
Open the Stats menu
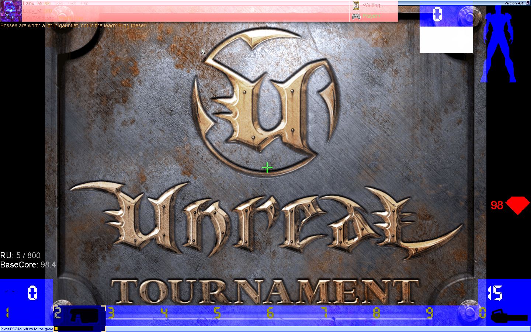pyautogui.click(x=59, y=3)
